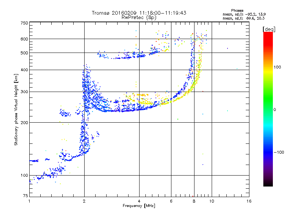This screenshot has width=293, height=219.
Task: Click the '[deg]' colorbar unit label
Action: coord(269,29)
